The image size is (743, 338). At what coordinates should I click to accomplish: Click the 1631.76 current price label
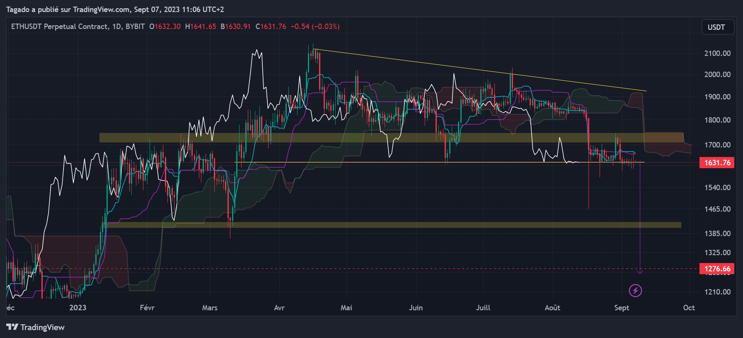pos(717,163)
